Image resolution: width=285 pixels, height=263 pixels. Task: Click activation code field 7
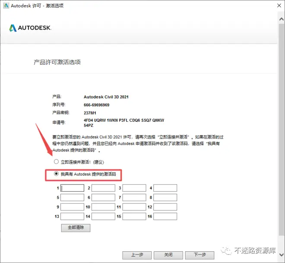tap(134, 197)
